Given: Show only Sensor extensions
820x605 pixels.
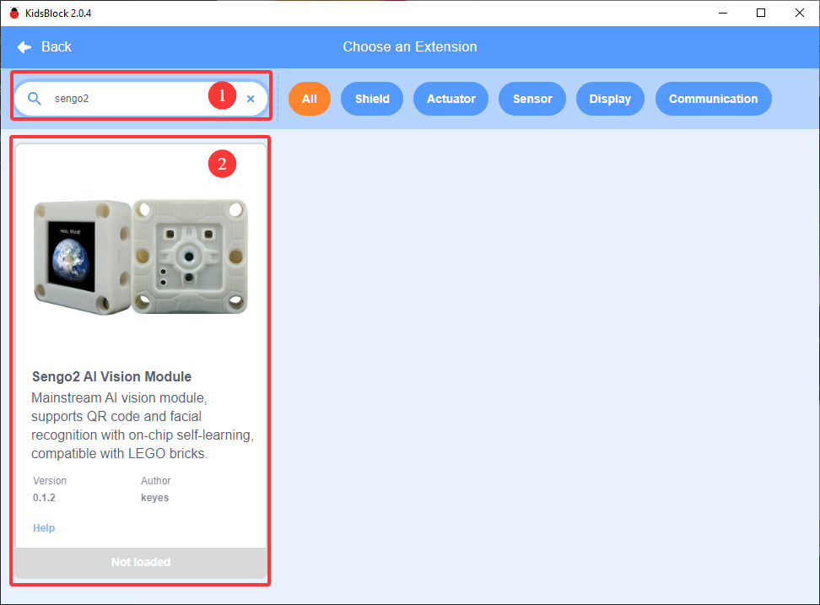Looking at the screenshot, I should pos(531,99).
